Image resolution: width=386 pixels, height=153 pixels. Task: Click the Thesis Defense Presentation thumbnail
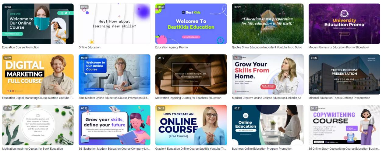[x=344, y=74]
